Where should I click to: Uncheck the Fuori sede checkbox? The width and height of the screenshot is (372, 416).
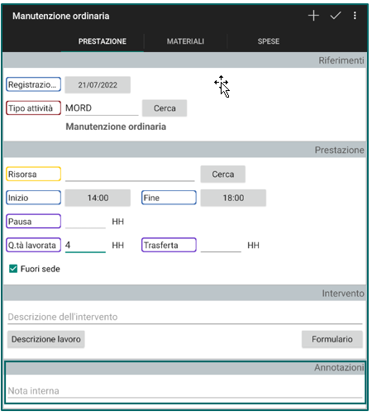(13, 269)
